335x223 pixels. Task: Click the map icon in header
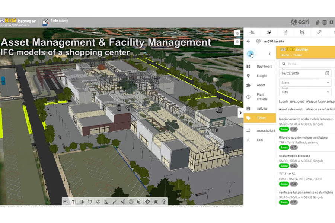331,22
